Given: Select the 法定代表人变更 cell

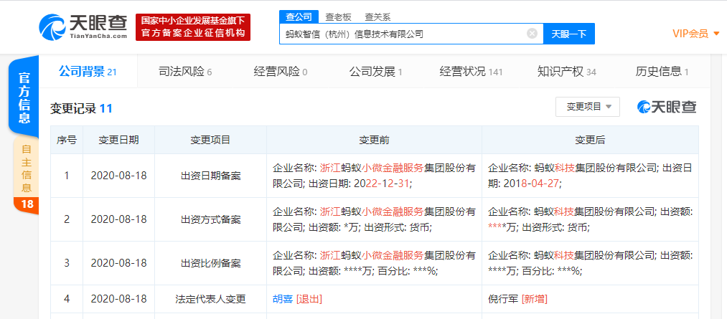Looking at the screenshot, I should pos(210,299).
